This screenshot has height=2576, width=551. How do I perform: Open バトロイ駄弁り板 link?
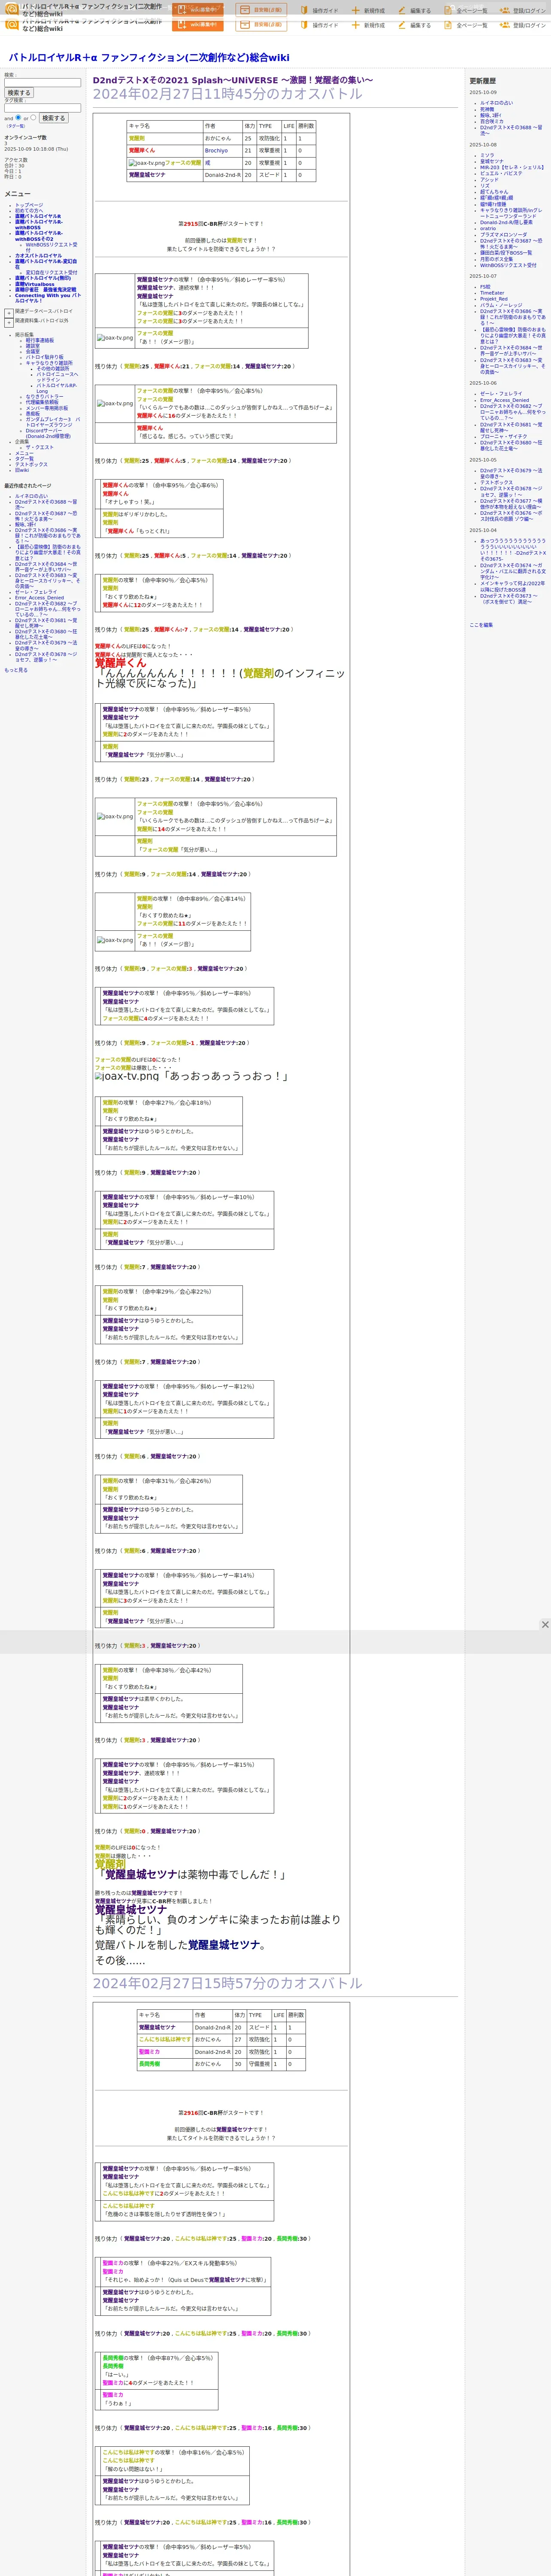pos(44,357)
